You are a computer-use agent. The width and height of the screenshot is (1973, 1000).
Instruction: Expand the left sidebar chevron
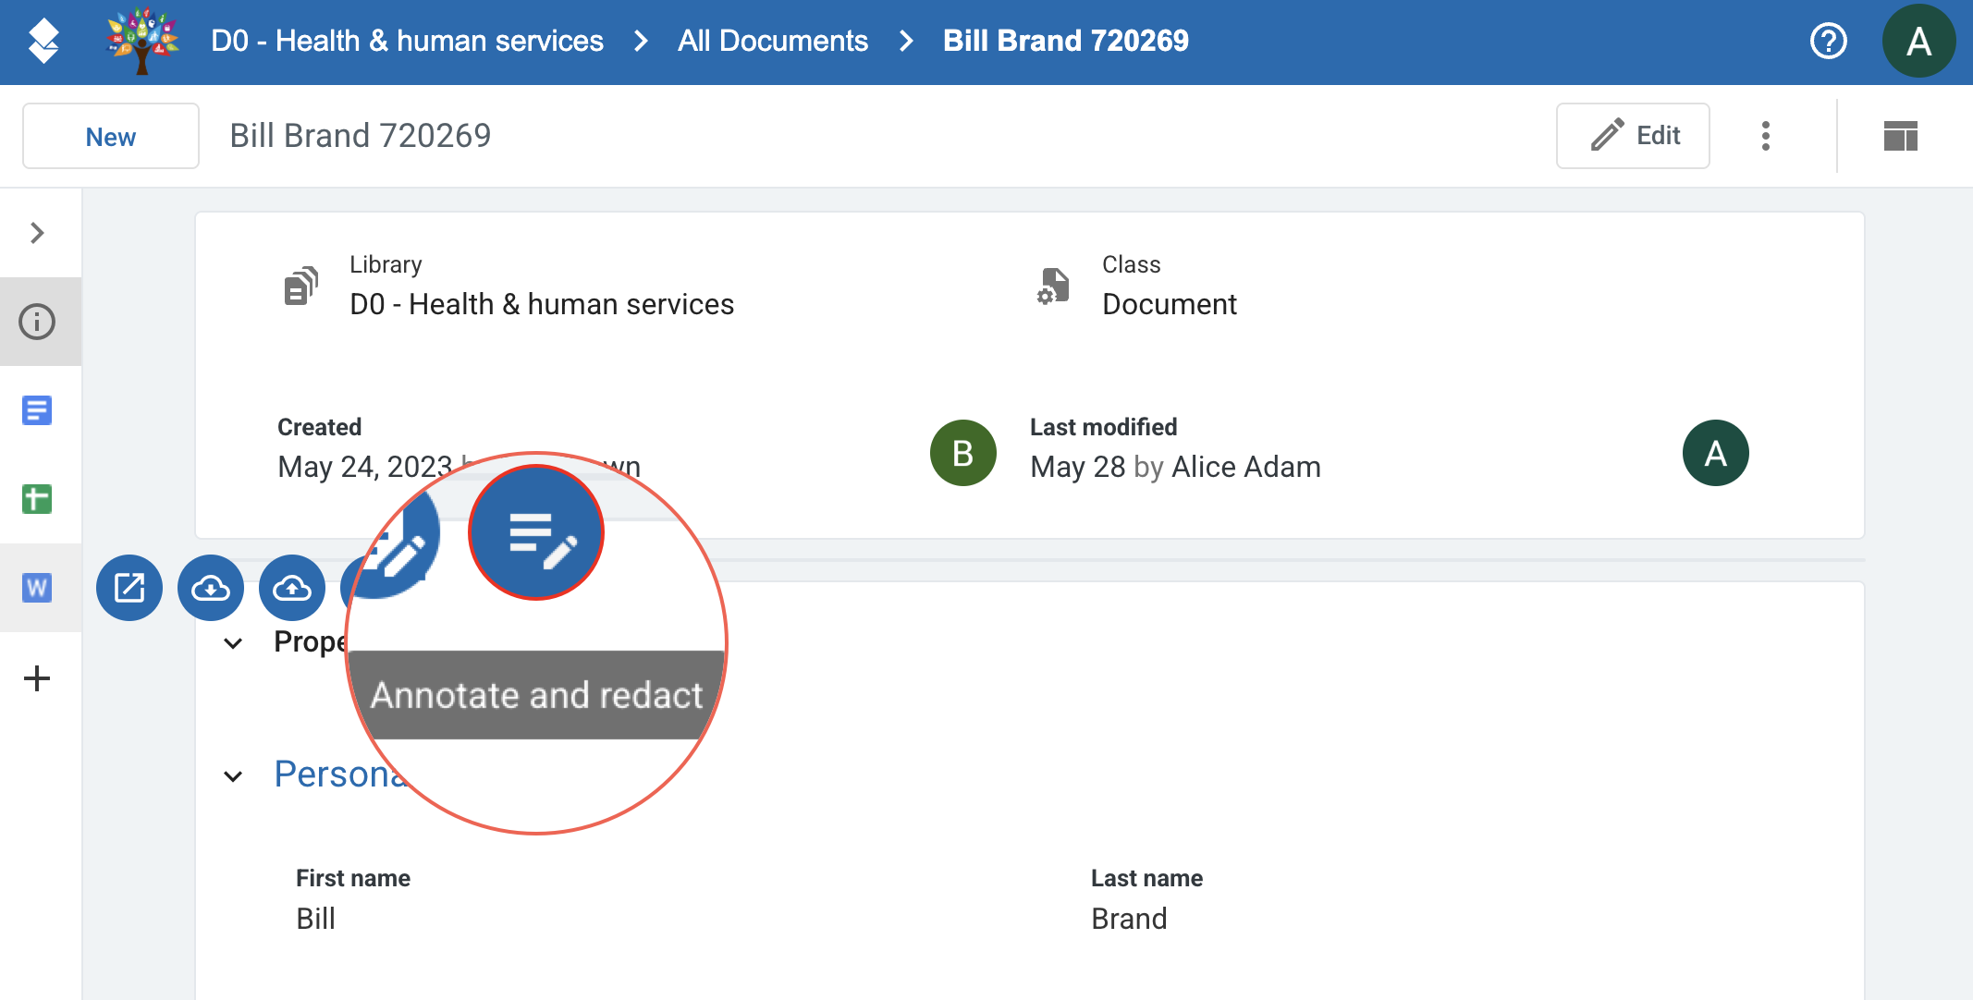[37, 233]
